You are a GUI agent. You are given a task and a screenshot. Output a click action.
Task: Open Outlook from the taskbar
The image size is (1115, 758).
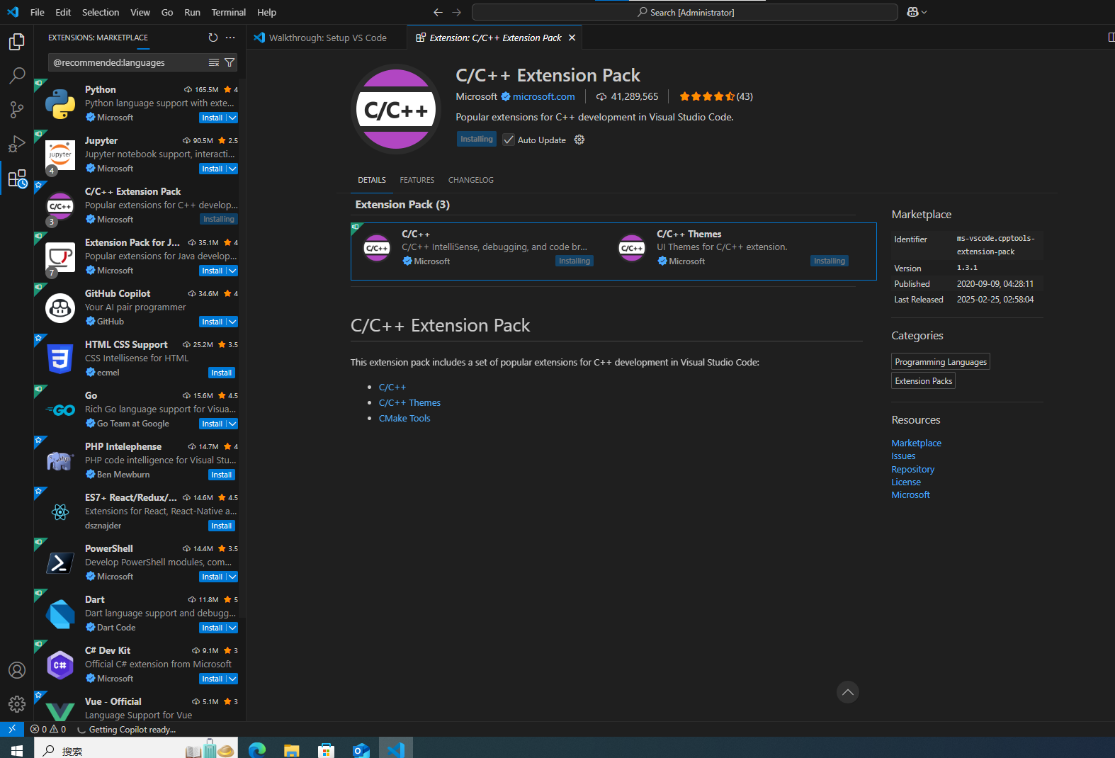tap(361, 749)
